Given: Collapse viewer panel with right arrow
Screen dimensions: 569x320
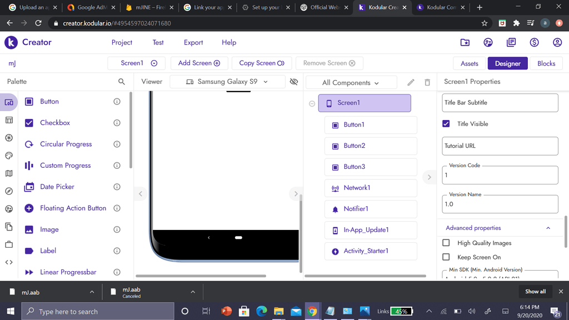Looking at the screenshot, I should point(296,194).
